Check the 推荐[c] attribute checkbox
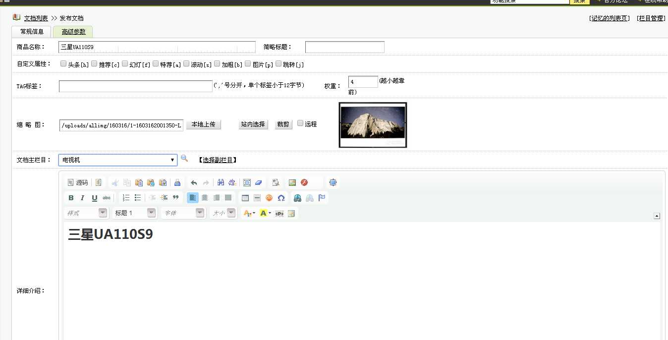668x340 pixels. click(94, 63)
